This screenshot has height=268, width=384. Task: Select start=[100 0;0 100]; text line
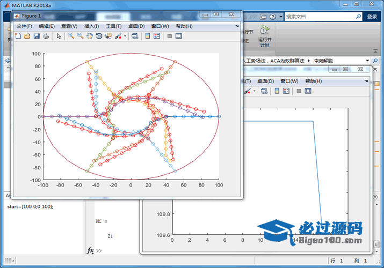(30, 207)
